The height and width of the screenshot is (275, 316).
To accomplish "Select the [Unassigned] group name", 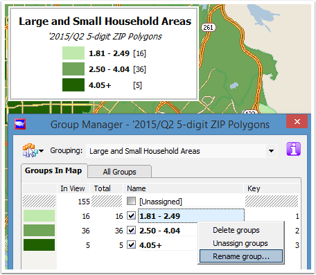I will (x=161, y=202).
